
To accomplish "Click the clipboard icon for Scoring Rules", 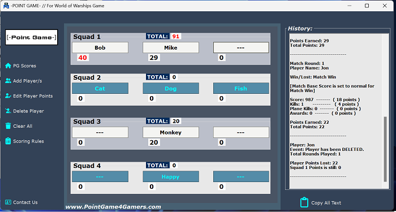I will [8, 141].
